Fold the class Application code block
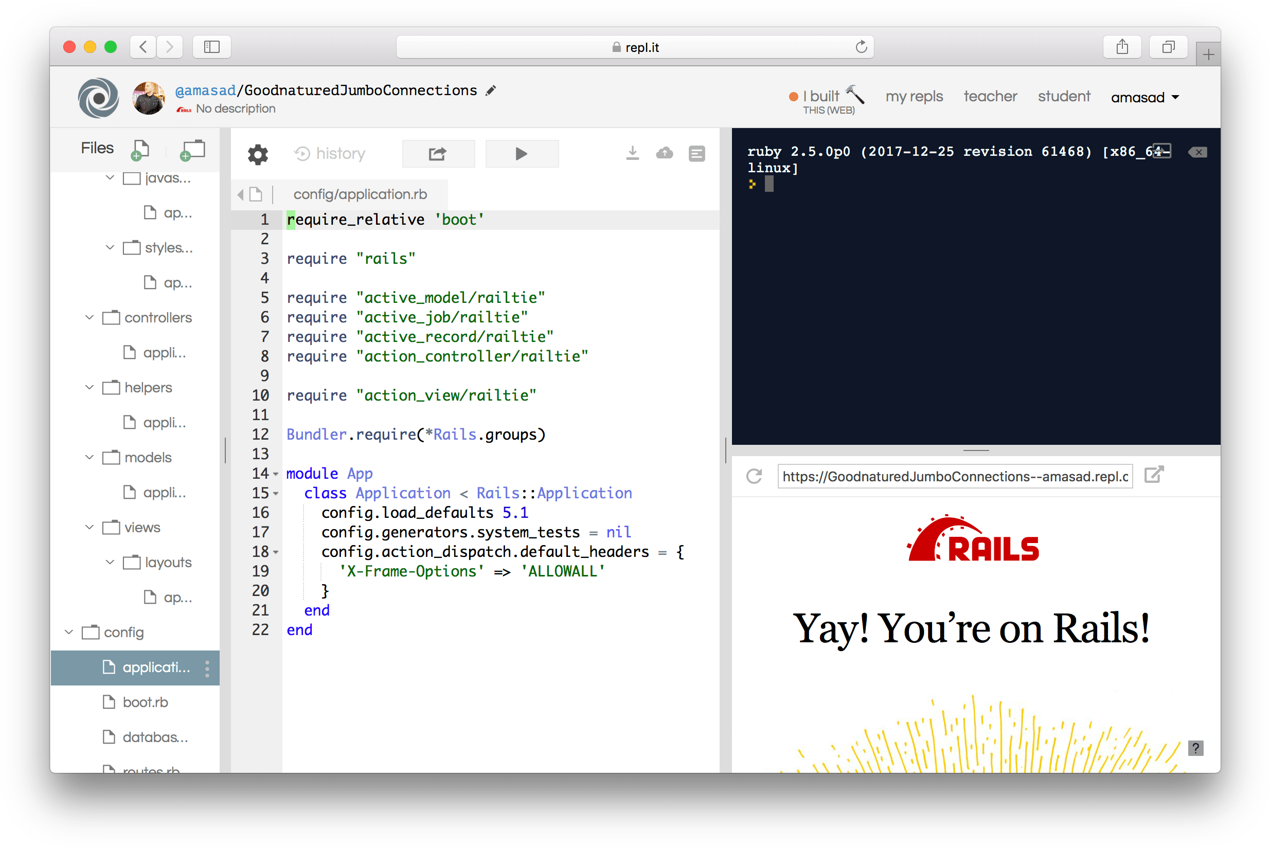 276,493
